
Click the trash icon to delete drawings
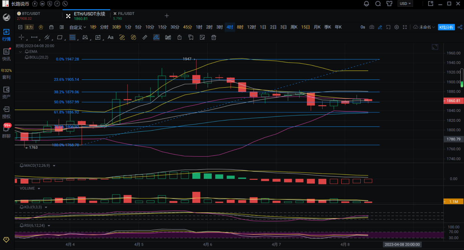214,37
